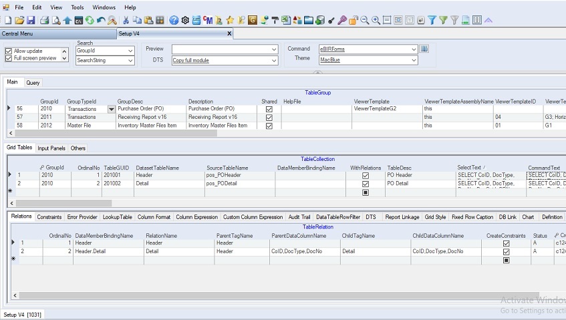This screenshot has height=320, width=566.
Task: Click the green Refresh icon
Action: 90,20
